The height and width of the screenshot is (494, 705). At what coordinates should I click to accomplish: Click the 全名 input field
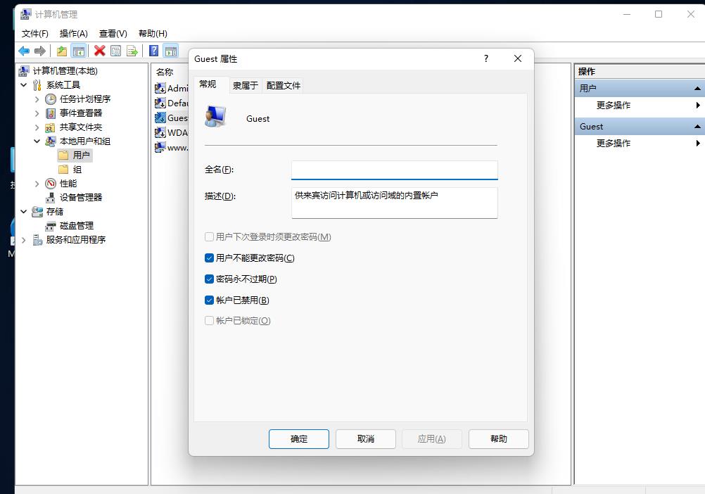point(394,170)
